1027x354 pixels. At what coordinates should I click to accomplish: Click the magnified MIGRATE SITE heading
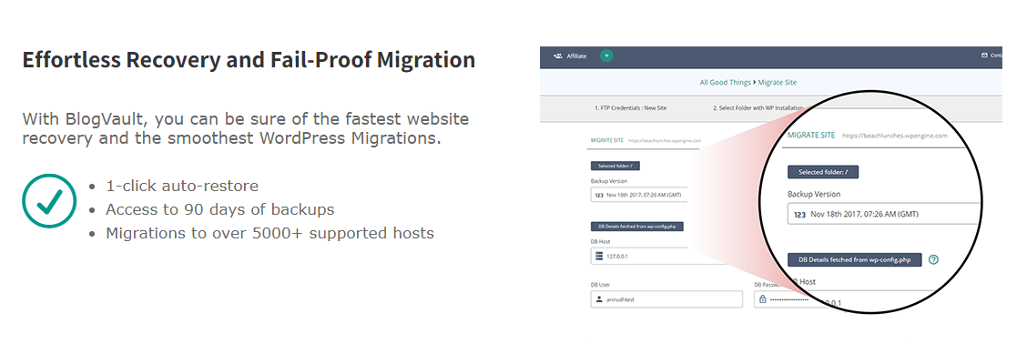coord(811,135)
